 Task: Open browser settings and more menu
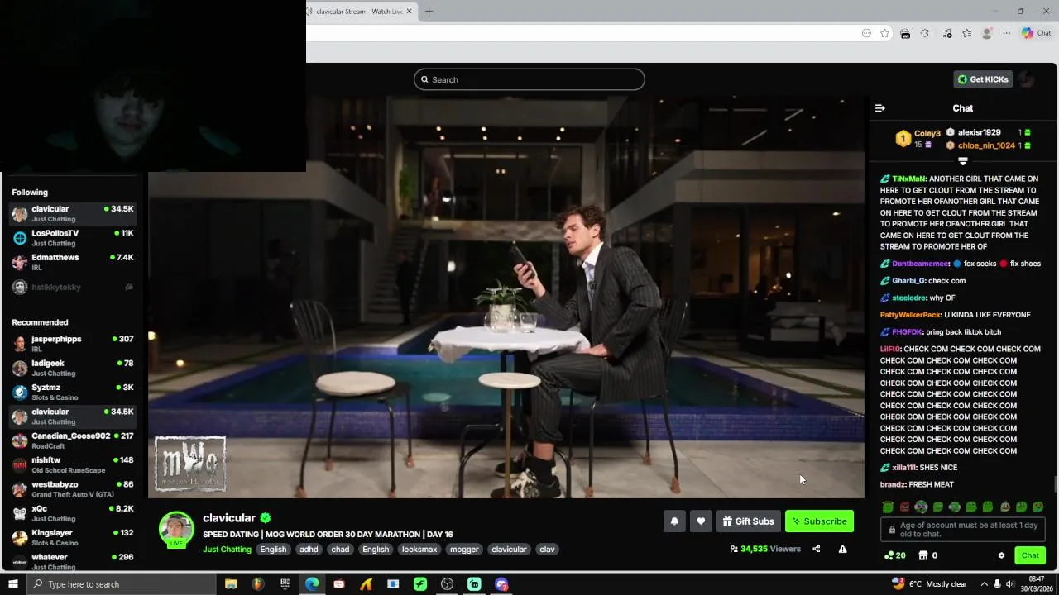(x=1006, y=33)
